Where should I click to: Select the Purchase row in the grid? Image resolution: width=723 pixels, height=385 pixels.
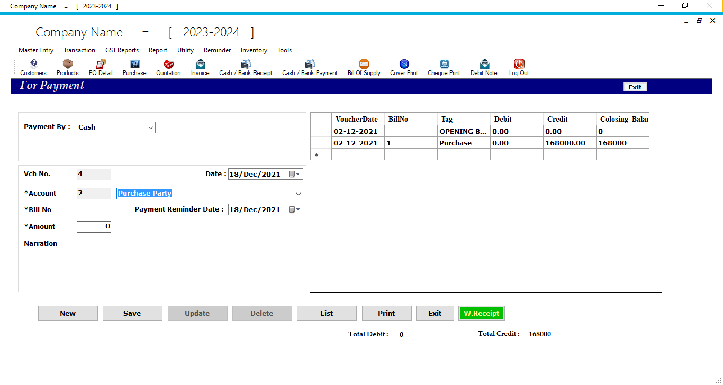pyautogui.click(x=464, y=143)
